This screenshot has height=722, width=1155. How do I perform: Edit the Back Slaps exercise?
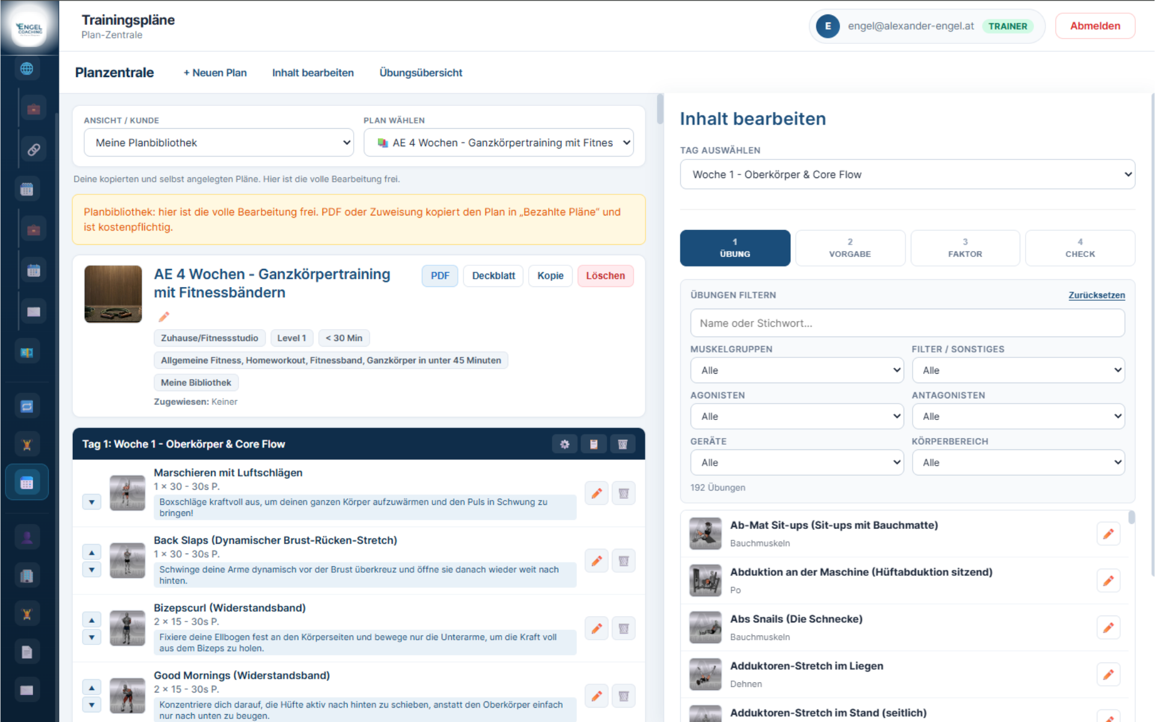pos(596,561)
